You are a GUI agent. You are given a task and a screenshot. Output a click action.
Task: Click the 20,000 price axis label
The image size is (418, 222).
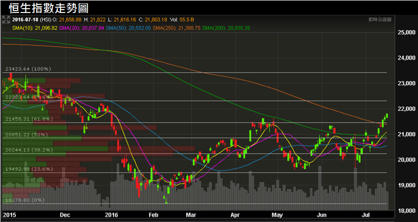click(407, 160)
